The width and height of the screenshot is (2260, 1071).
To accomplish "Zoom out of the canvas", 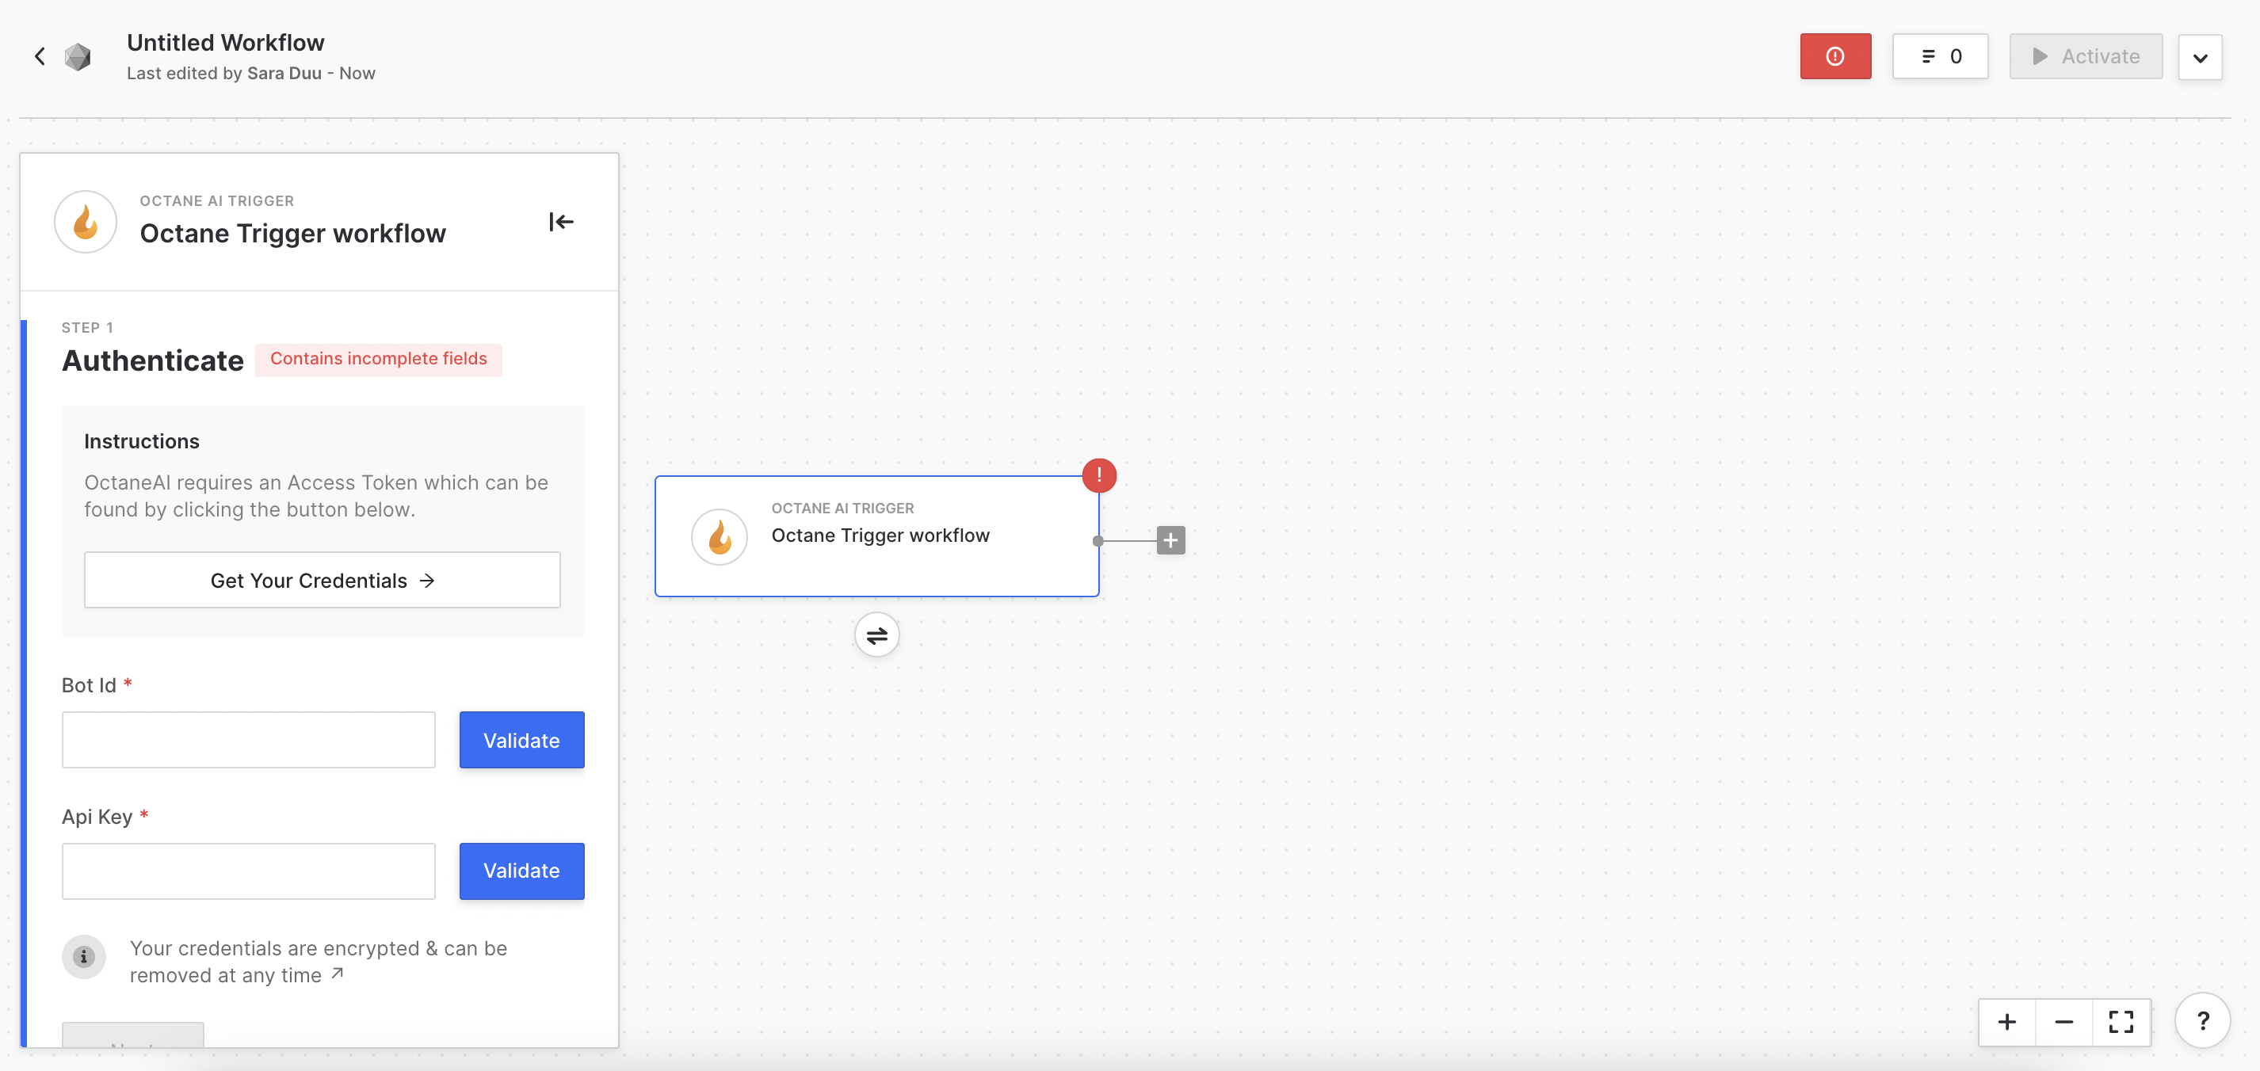I will (2063, 1022).
